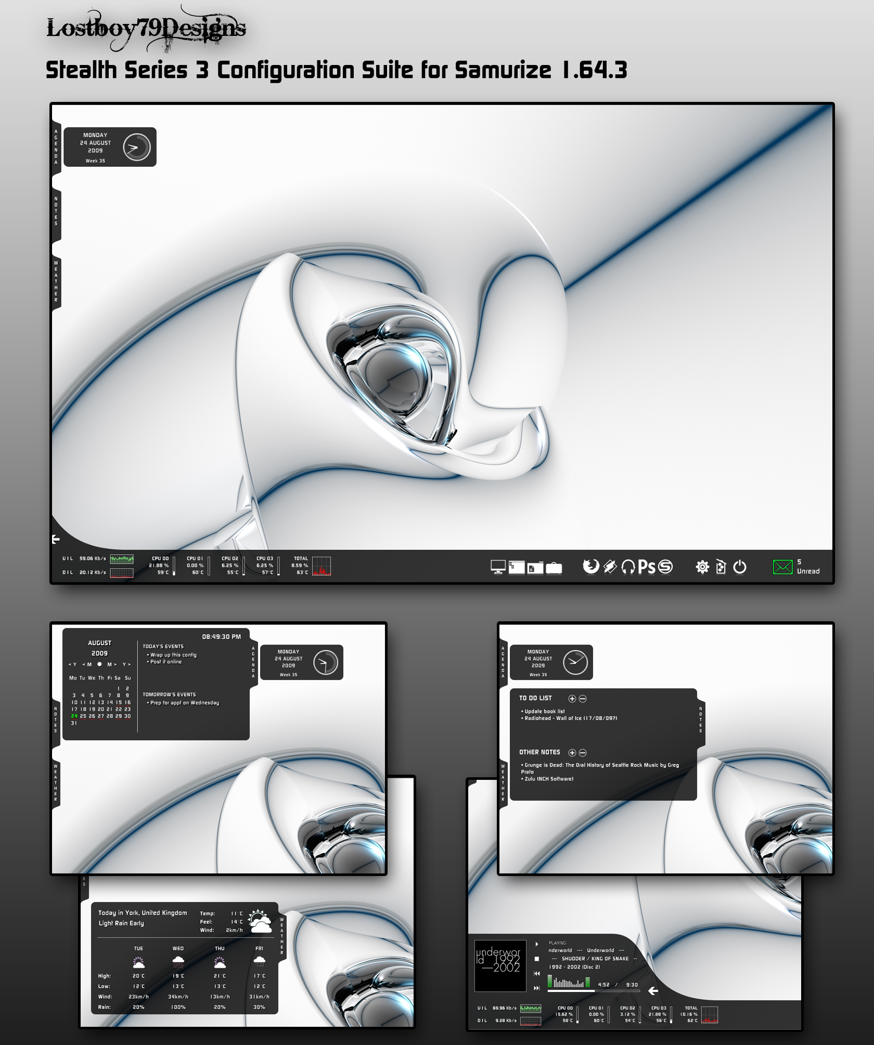
Task: Select the green date 24 in calendar
Action: (74, 716)
